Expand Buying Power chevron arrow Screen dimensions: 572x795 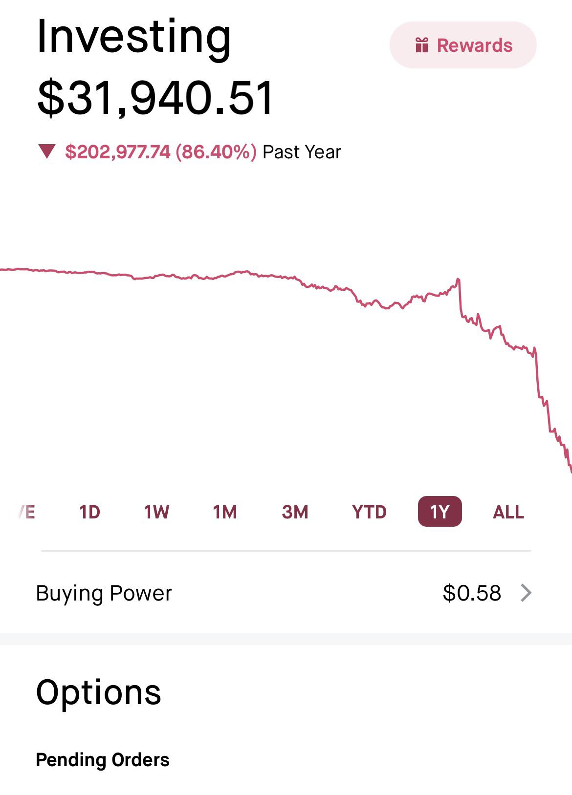tap(526, 593)
